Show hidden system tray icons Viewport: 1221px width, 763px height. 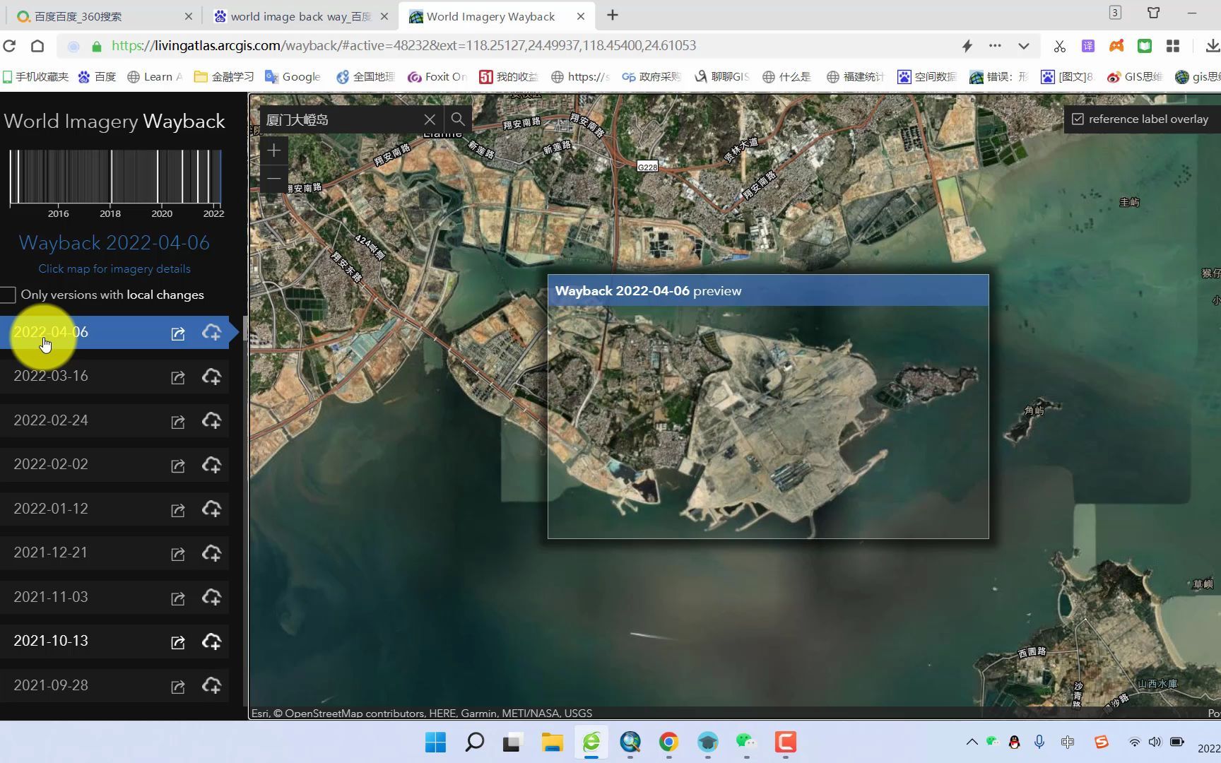[972, 742]
